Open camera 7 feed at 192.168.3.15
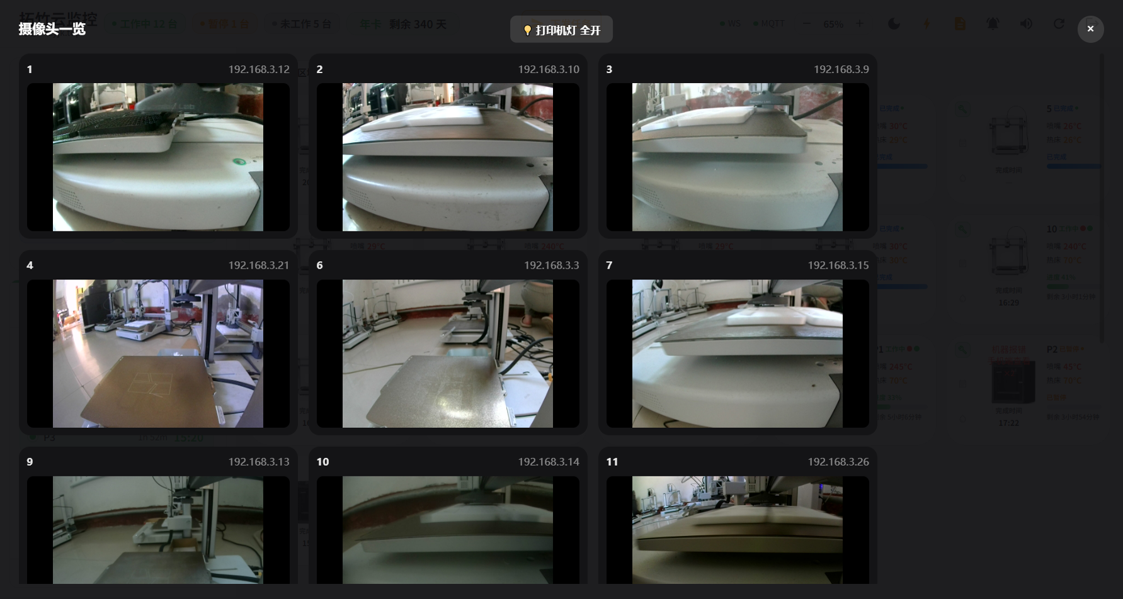 [x=738, y=354]
